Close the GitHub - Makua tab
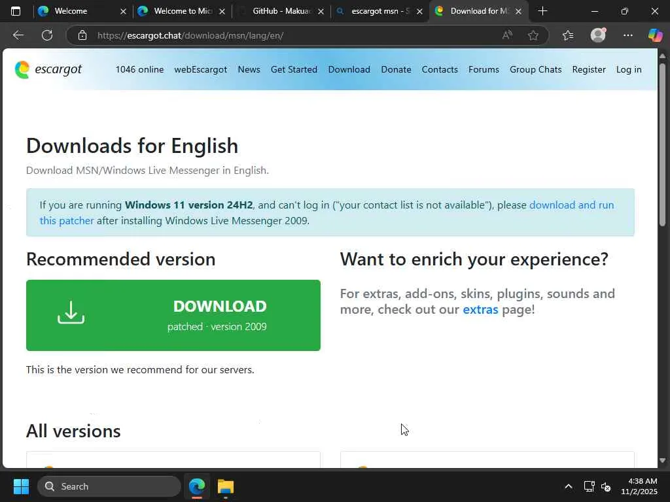This screenshot has width=670, height=502. [x=321, y=12]
